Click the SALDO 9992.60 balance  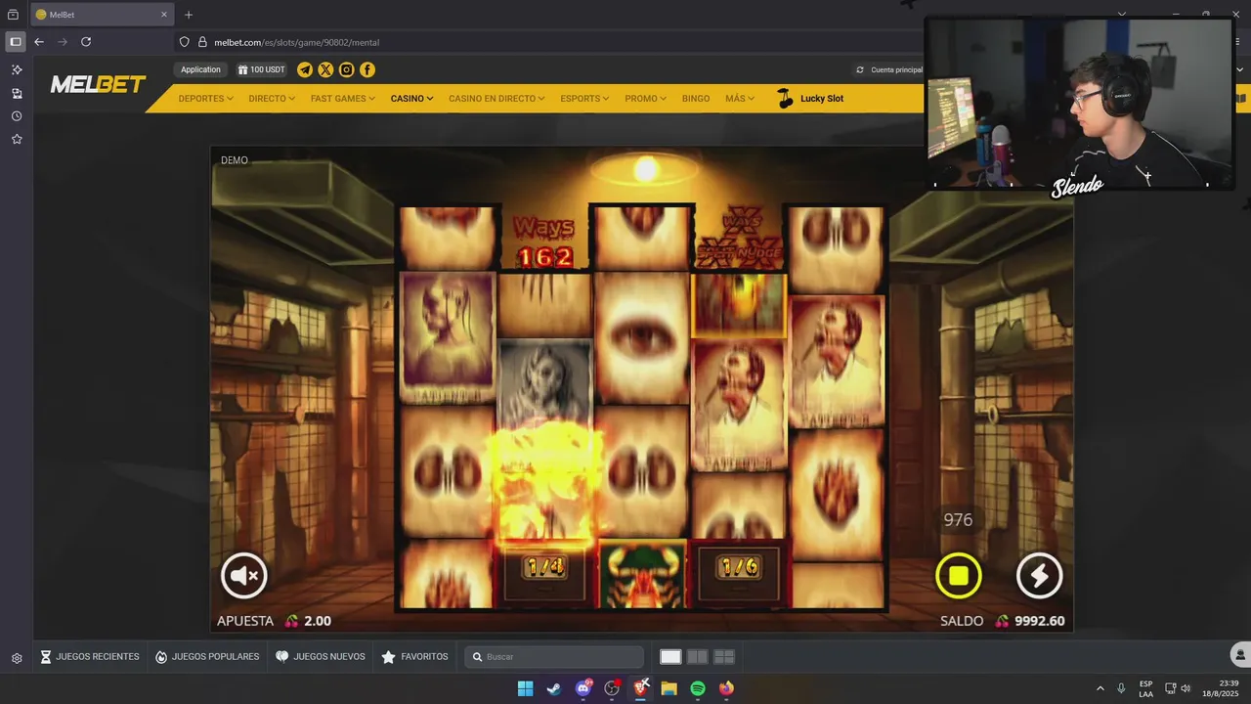1003,621
